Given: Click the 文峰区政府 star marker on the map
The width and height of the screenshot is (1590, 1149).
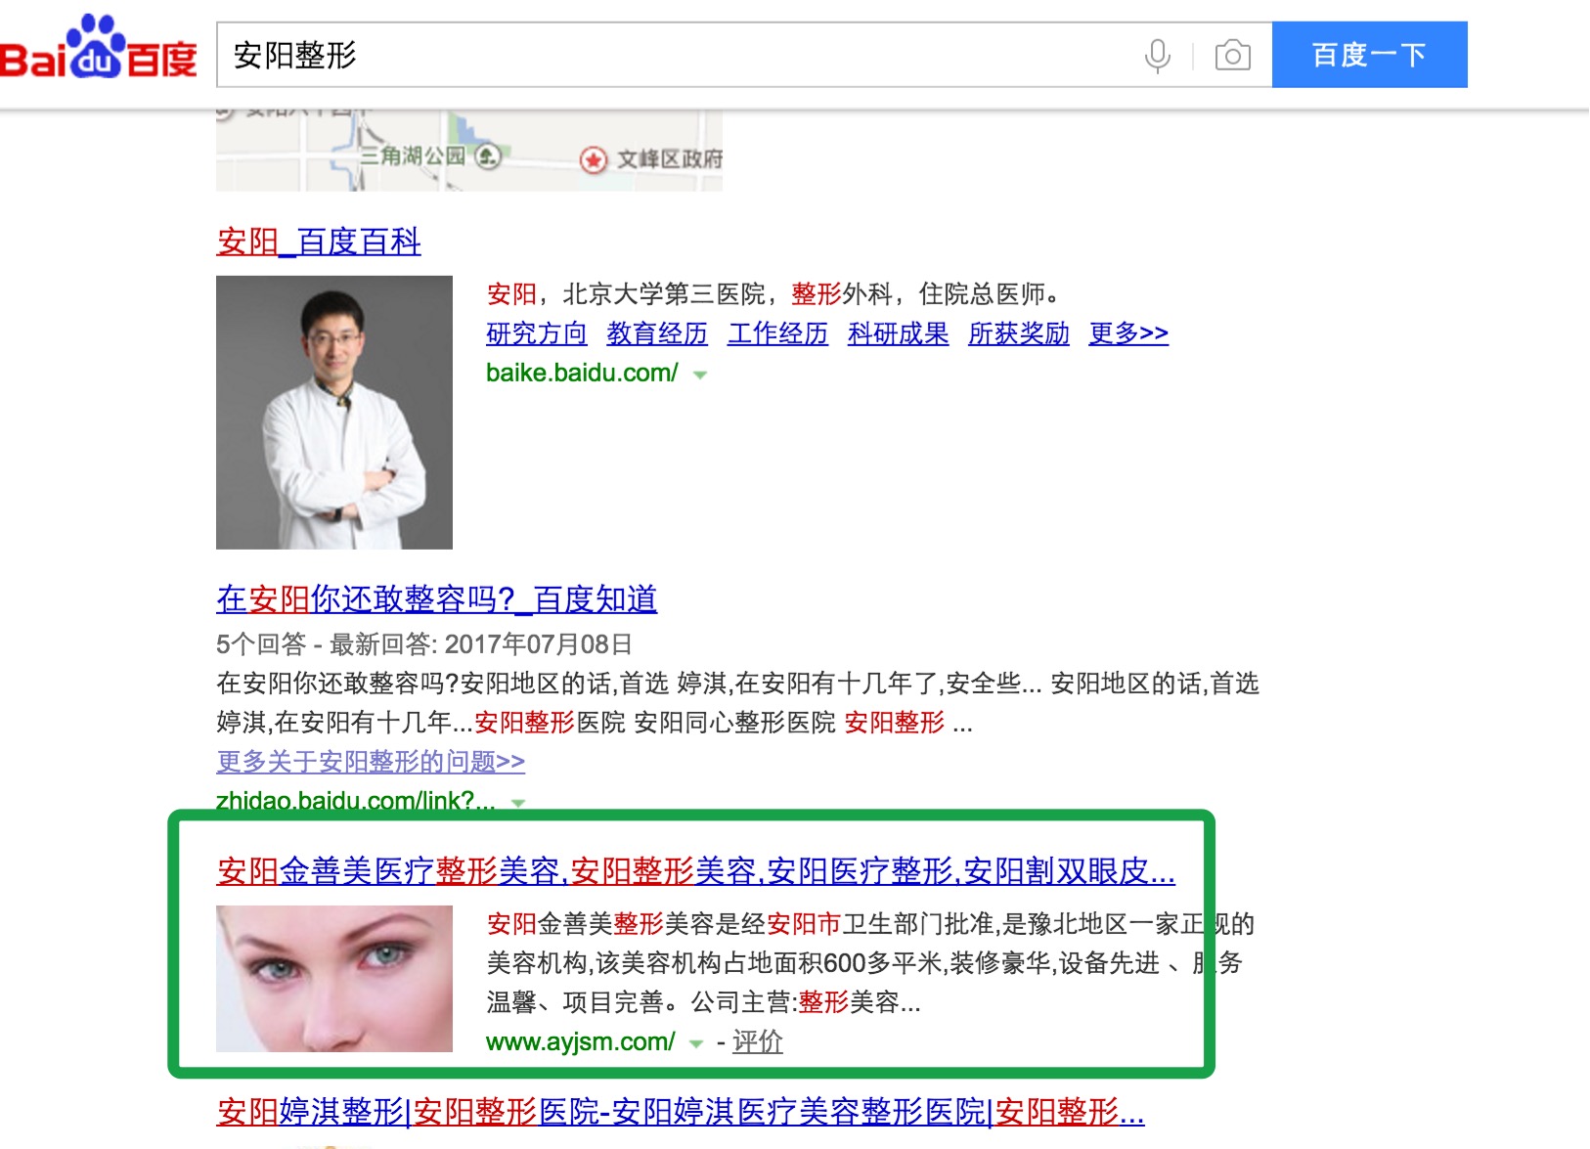Looking at the screenshot, I should click(593, 159).
